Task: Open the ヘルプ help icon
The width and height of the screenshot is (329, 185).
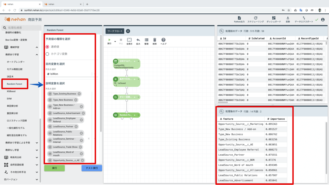Action: [163, 40]
